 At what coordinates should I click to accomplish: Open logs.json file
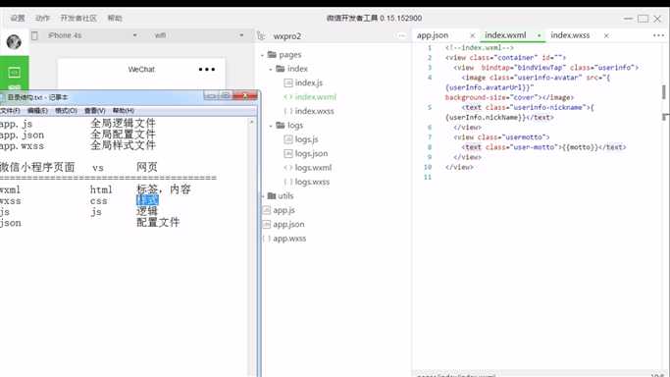click(311, 153)
